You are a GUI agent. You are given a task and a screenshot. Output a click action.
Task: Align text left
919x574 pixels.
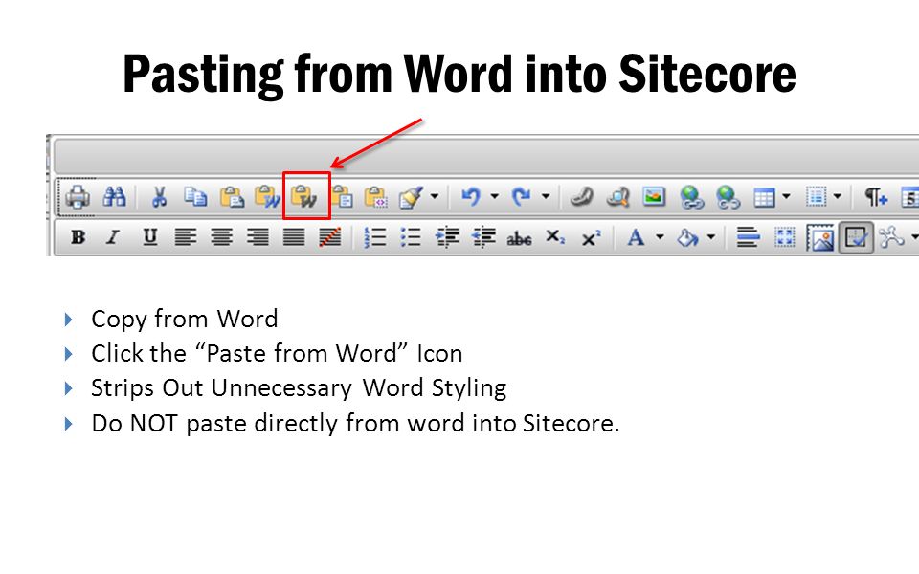click(185, 237)
